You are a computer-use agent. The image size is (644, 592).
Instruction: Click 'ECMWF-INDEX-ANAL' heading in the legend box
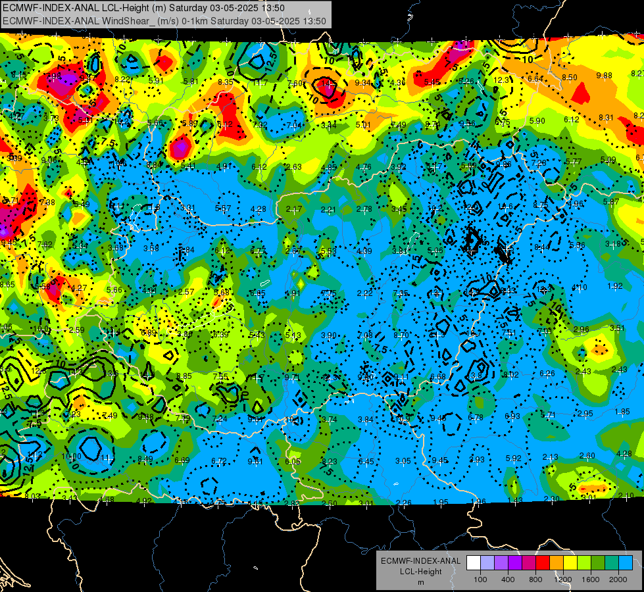coord(420,561)
